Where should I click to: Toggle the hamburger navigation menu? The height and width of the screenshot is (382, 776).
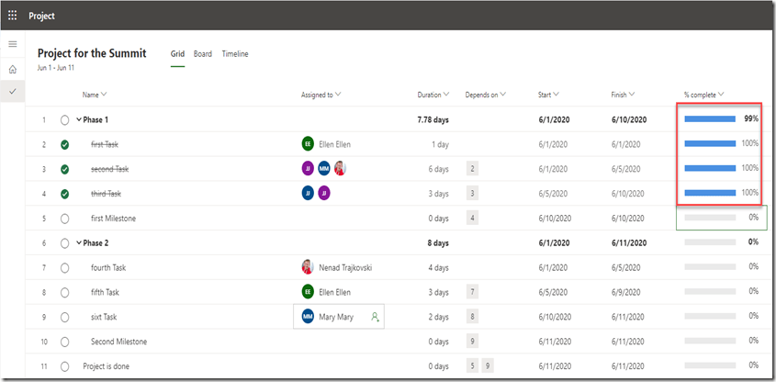(13, 44)
